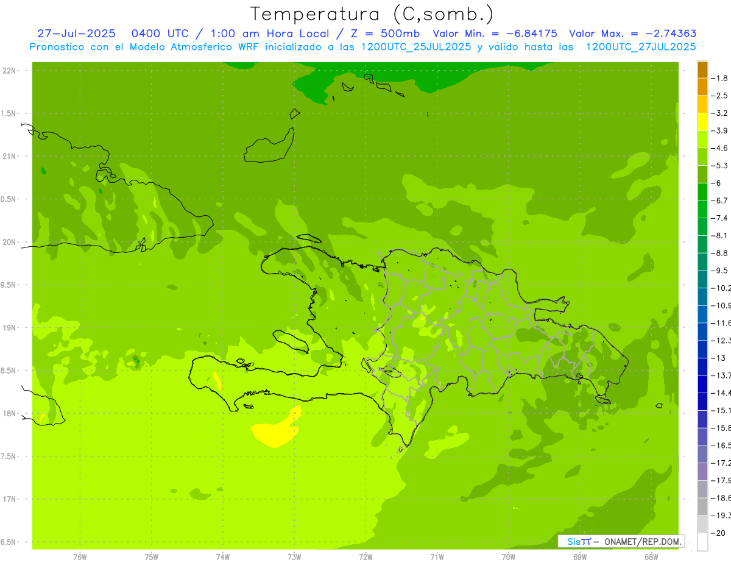Click the teal swatch between -9.5 and -10.2

point(702,279)
